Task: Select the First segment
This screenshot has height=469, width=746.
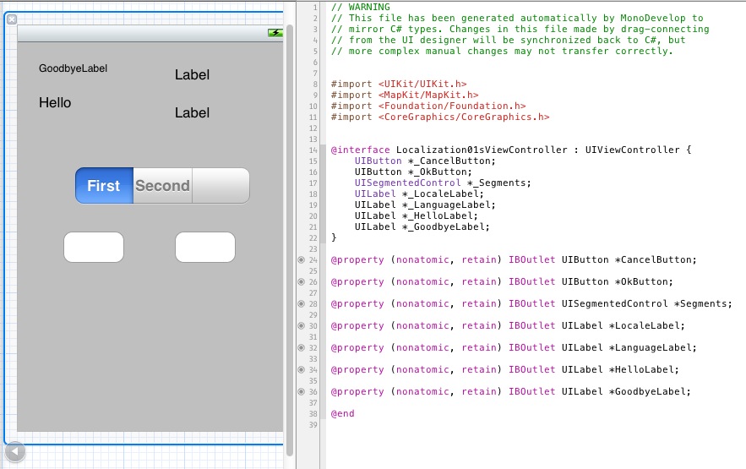Action: coord(104,186)
